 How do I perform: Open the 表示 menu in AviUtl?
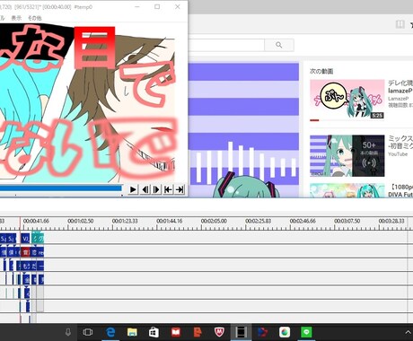tap(16, 18)
